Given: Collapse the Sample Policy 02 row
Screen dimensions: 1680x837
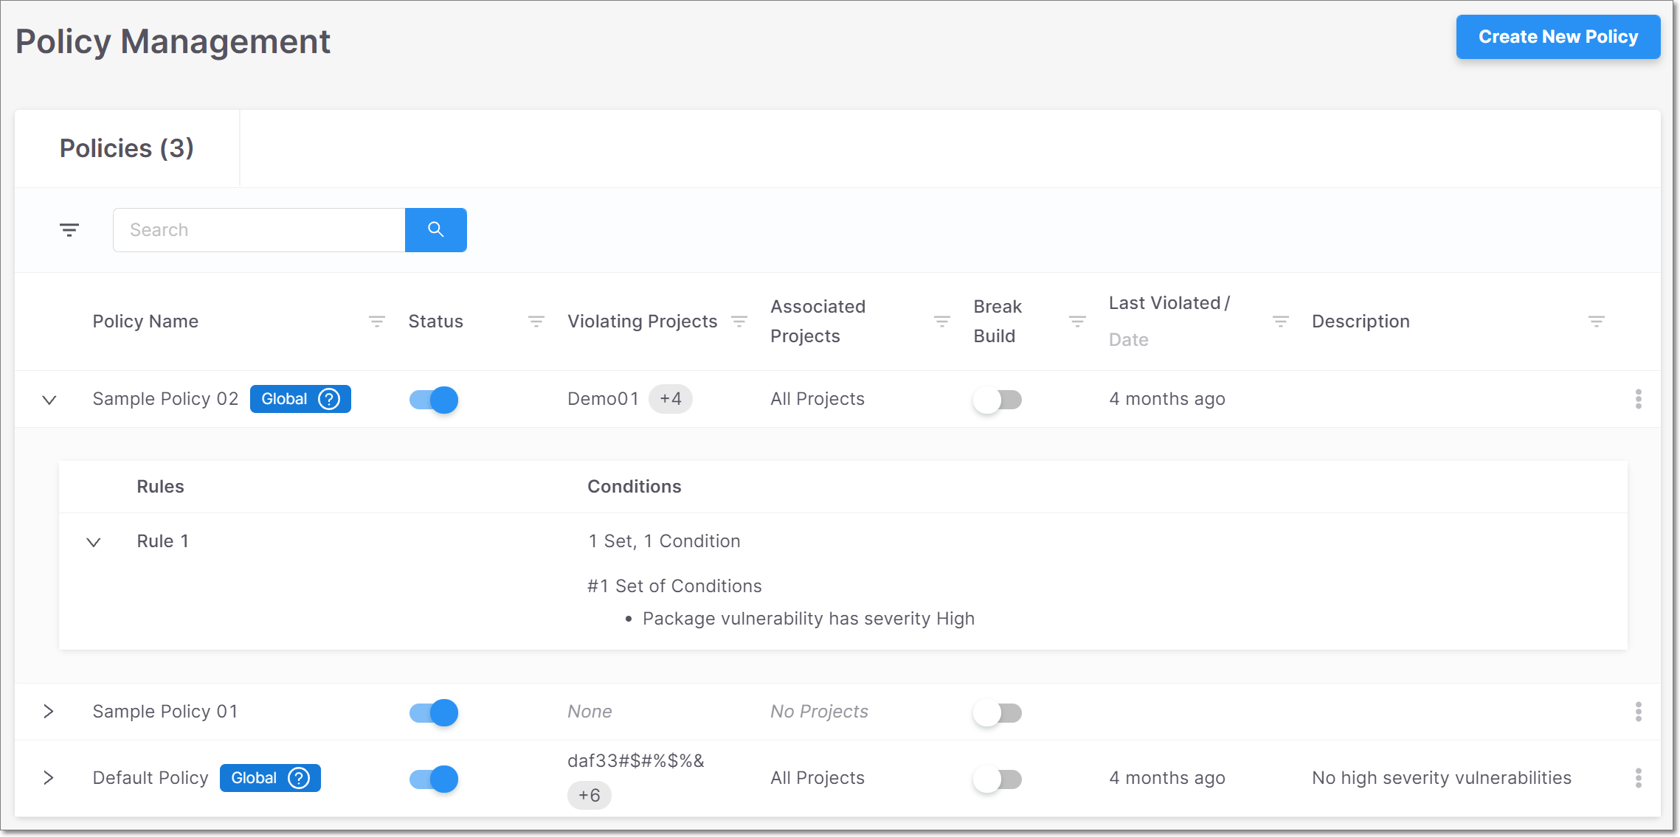Looking at the screenshot, I should click(x=49, y=400).
